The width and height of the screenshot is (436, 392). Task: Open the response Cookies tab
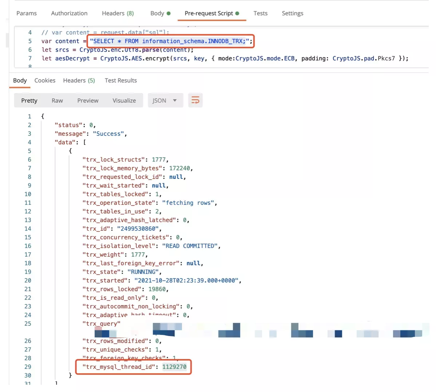45,81
